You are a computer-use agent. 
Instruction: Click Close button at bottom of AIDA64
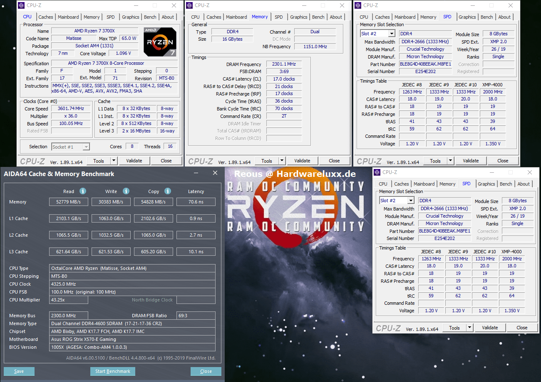pyautogui.click(x=206, y=371)
